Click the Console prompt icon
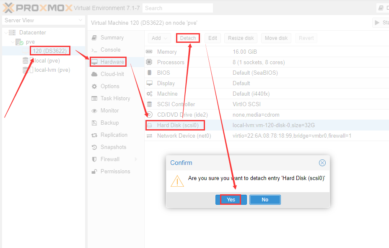389x248 pixels. coord(94,50)
